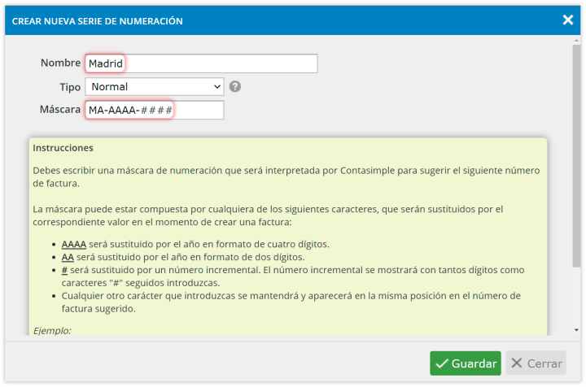Screen dimensions: 586x387
Task: Open the Tipo dropdown showing Normal
Action: (155, 86)
